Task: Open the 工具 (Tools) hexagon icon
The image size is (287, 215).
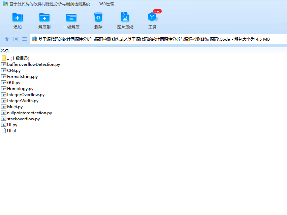Action: coord(152,17)
